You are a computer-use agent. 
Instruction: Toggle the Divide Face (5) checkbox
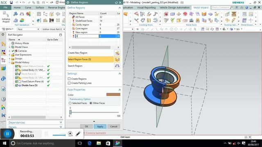(16, 85)
